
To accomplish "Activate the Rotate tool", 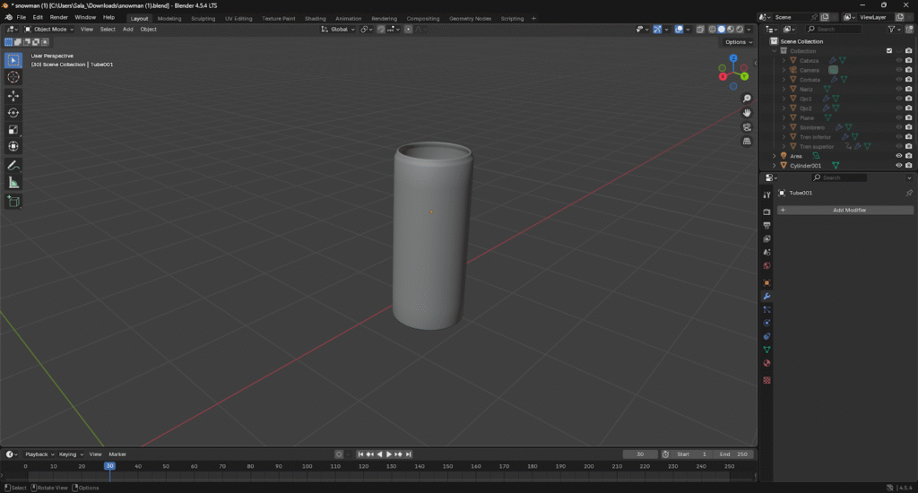I will click(x=13, y=112).
